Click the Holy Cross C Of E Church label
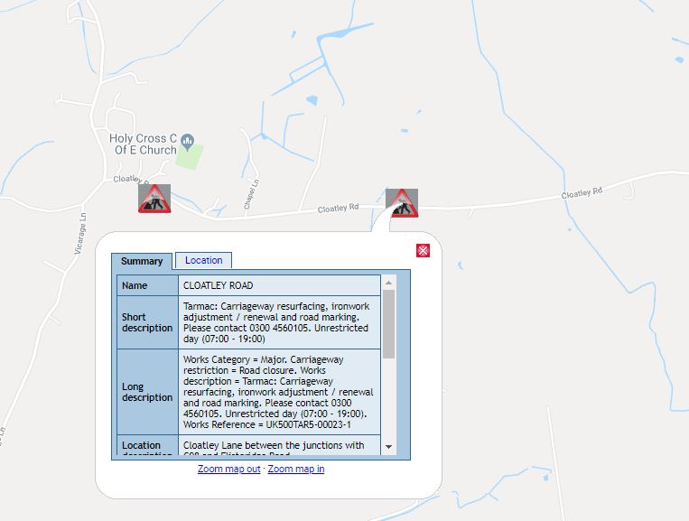Screen dimensions: 689x521 (x=144, y=144)
